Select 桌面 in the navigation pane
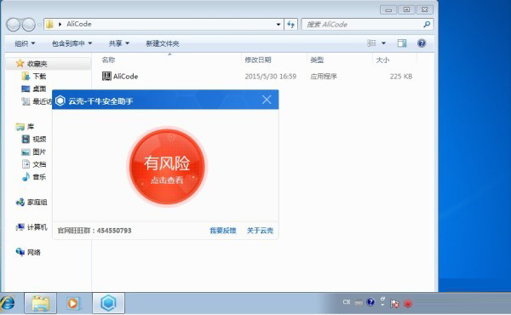 click(39, 89)
